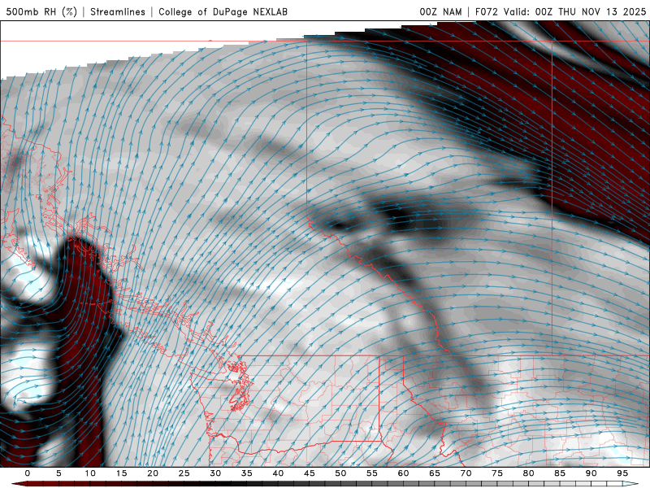Click the "F072" forecast hour text
The height and width of the screenshot is (488, 650).
[x=486, y=11]
